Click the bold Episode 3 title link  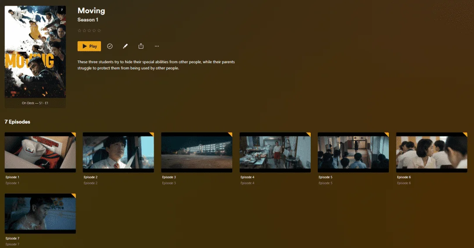tap(169, 177)
